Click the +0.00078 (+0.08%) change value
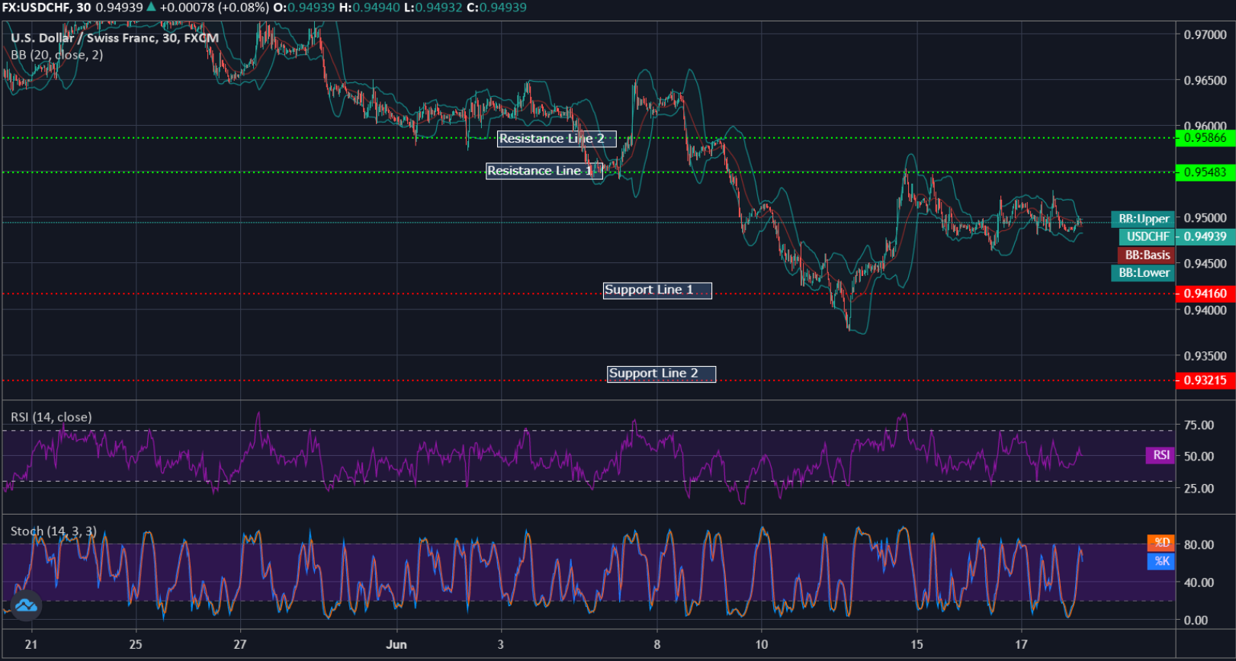 click(x=214, y=8)
